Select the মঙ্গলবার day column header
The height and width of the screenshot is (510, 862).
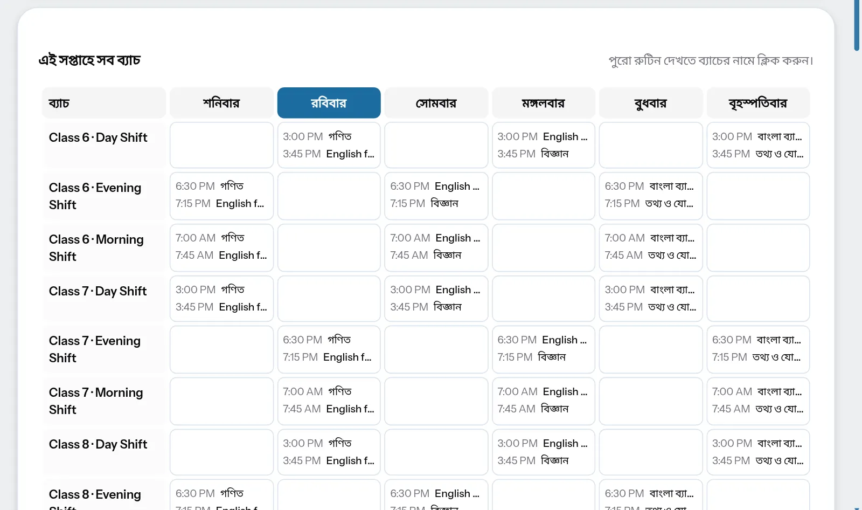(544, 103)
